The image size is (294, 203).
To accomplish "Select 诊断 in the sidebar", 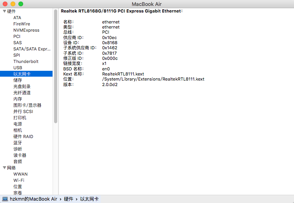I will [18, 149].
